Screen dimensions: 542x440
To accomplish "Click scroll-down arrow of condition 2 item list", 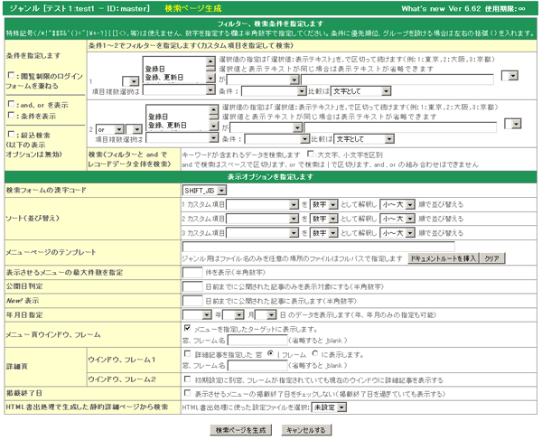I will click(213, 126).
